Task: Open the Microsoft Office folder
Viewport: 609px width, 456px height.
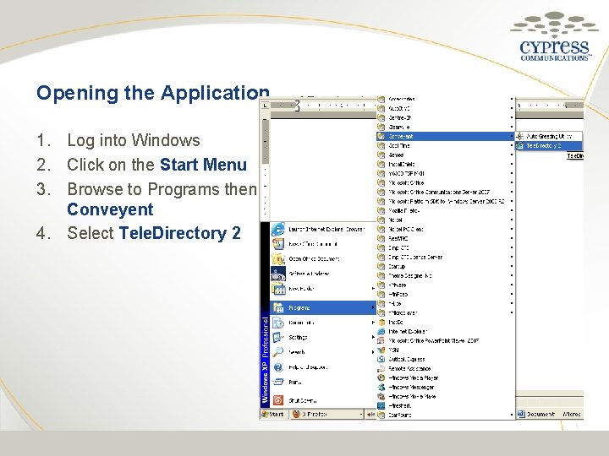Action: click(x=446, y=182)
